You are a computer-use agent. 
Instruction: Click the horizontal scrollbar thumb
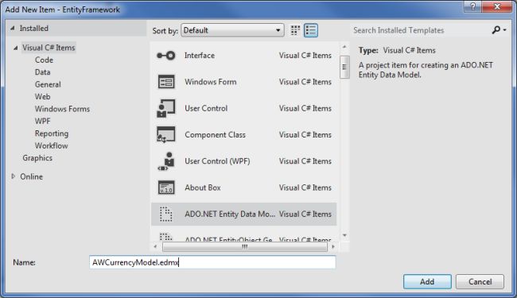(245, 246)
